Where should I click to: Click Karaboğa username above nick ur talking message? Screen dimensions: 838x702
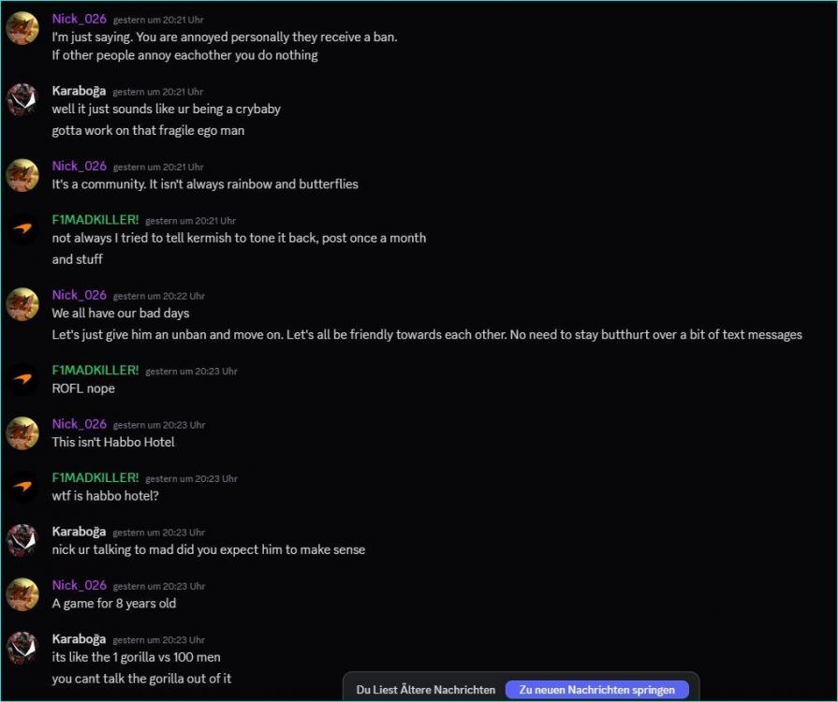pyautogui.click(x=79, y=532)
